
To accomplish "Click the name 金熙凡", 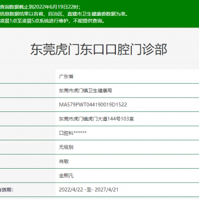I will click(66, 176).
